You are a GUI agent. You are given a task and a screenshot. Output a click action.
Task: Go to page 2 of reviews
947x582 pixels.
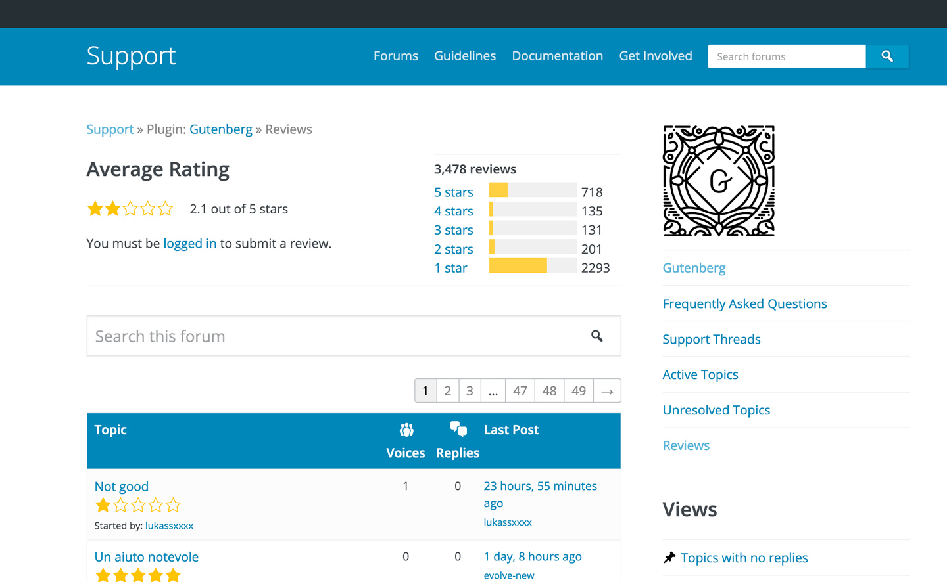[447, 391]
